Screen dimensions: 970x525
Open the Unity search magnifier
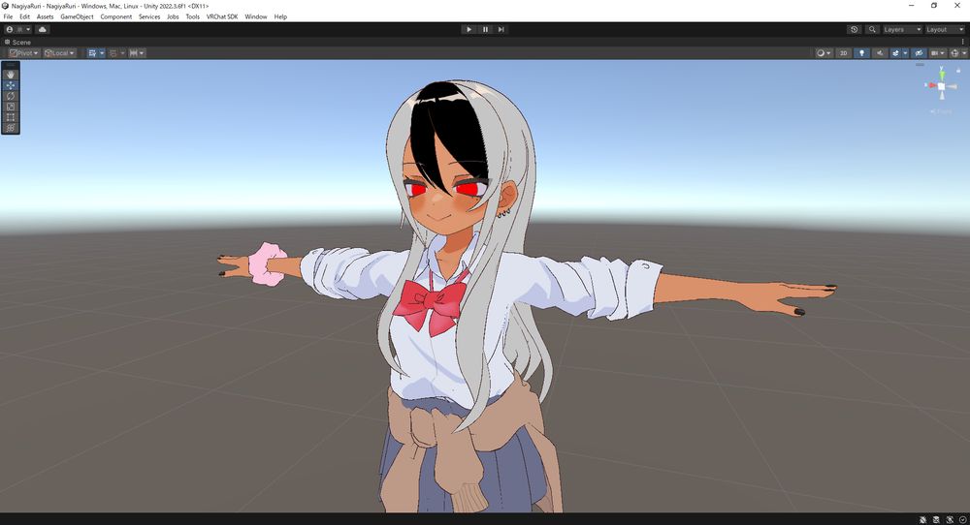pyautogui.click(x=872, y=29)
